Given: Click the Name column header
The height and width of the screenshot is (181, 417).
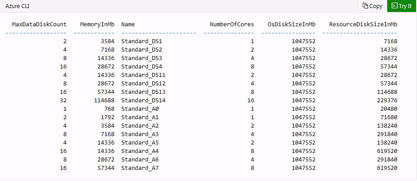Looking at the screenshot, I should pyautogui.click(x=128, y=24).
